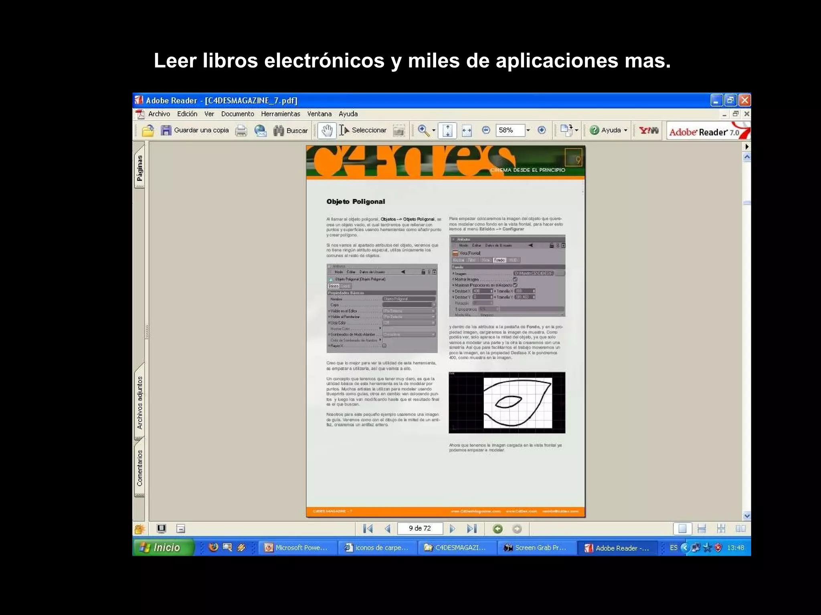821x615 pixels.
Task: Open the Ventana menu
Action: (320, 114)
